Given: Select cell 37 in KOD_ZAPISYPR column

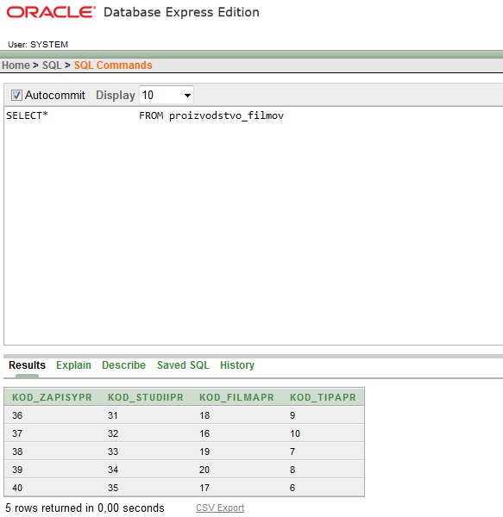Looking at the screenshot, I should pyautogui.click(x=17, y=433).
